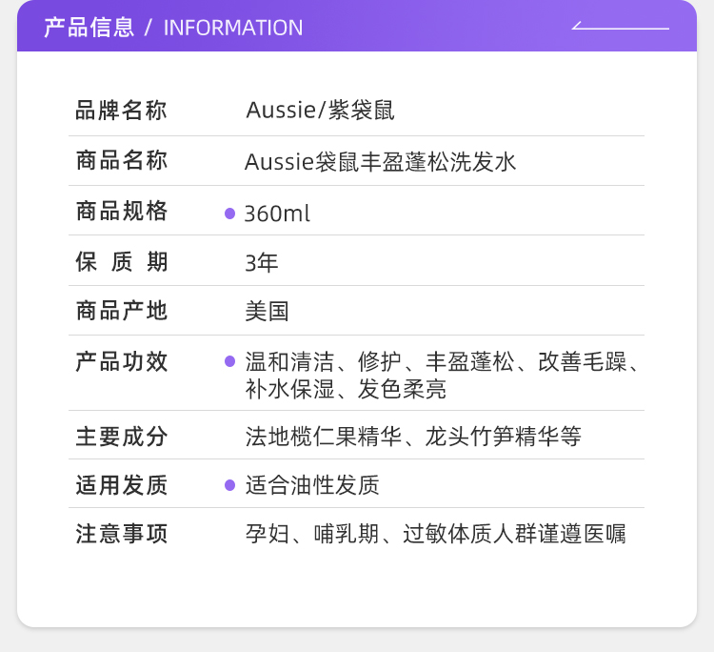This screenshot has width=714, height=652.
Task: Click the INFORMATION header text
Action: (x=233, y=28)
